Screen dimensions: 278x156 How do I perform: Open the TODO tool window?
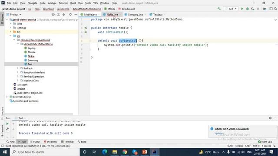(x=35, y=142)
